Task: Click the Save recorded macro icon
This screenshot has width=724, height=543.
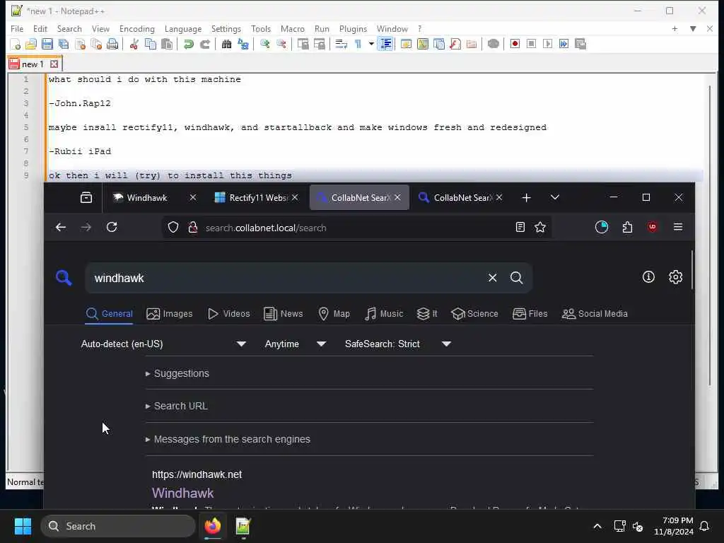Action: (x=580, y=44)
